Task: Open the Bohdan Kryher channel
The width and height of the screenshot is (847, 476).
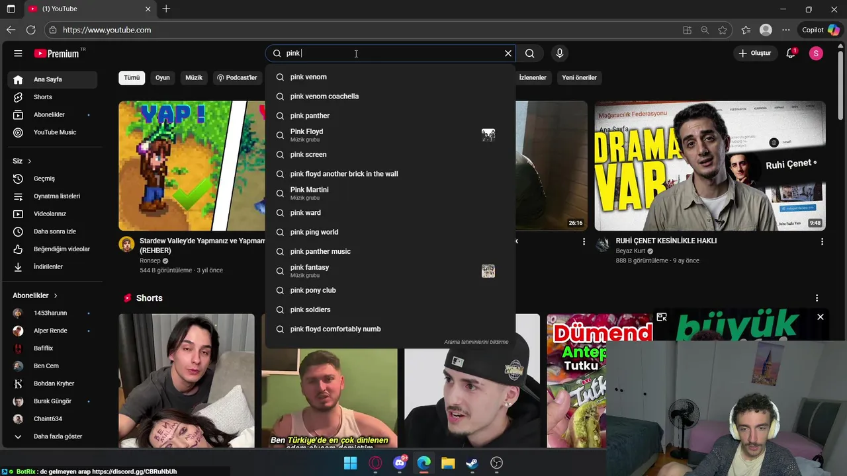Action: tap(53, 383)
